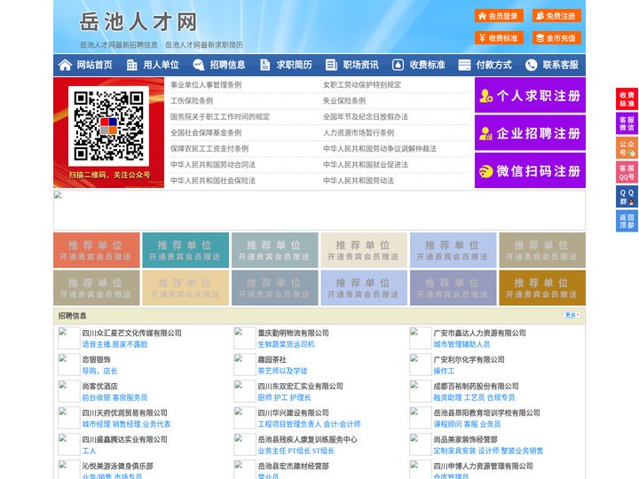Screen dimensions: 639x479
Task: Open the job 生鲜蔬菜货运司机
Action: (286, 344)
